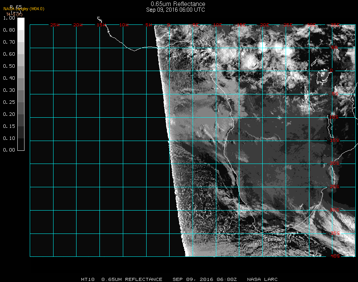Click the 25S latitude label
Viewport: 358px width, 282px height.
[335, 187]
